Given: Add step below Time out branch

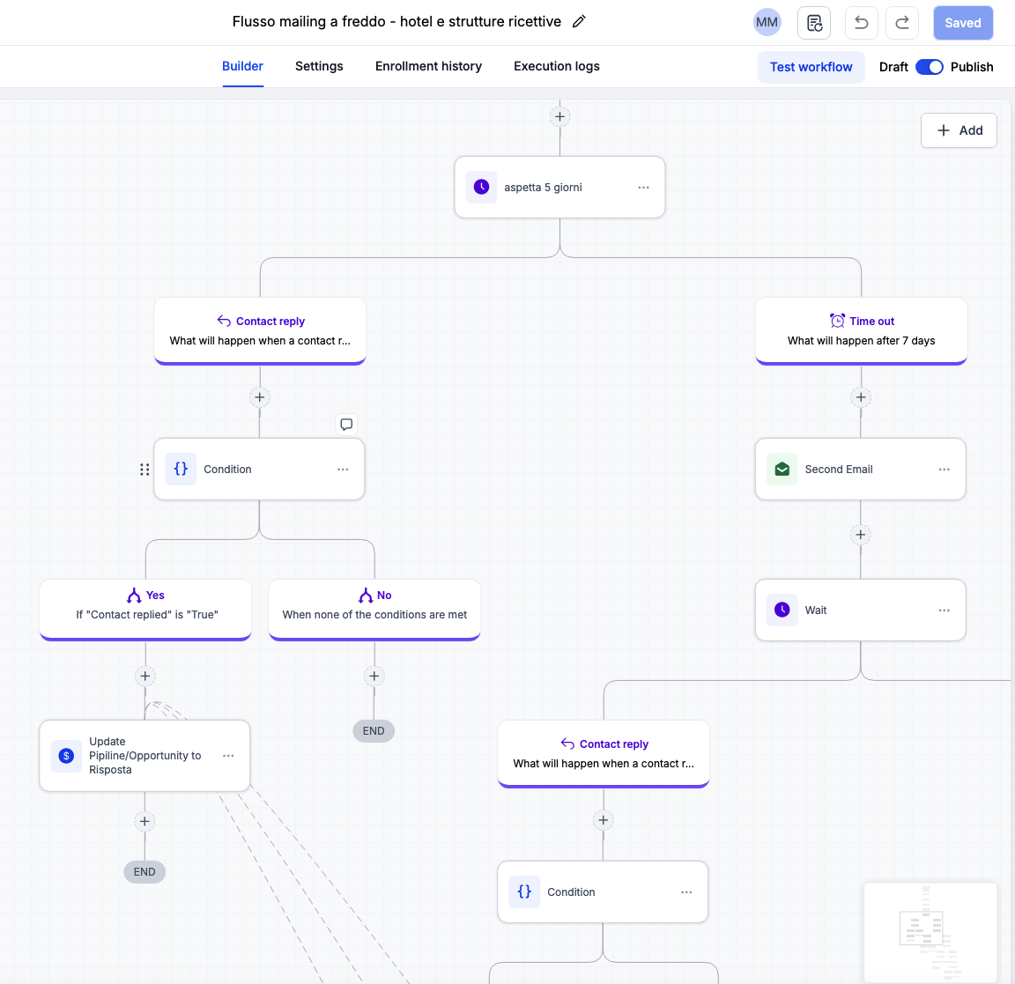Looking at the screenshot, I should 861,397.
